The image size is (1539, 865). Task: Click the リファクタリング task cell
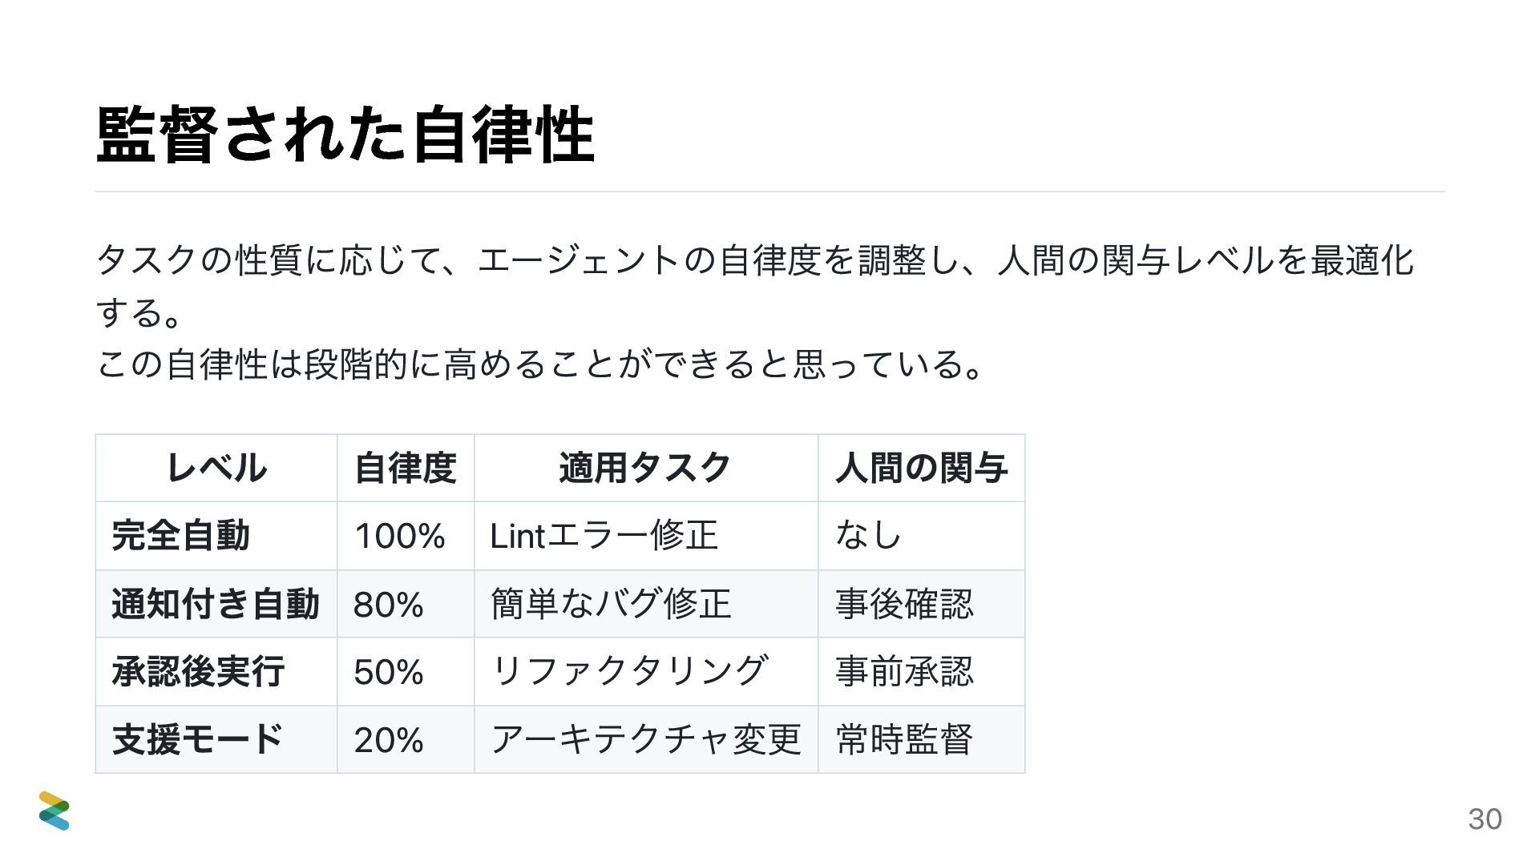tap(646, 671)
